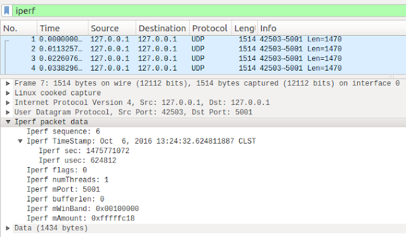Sort by Protocol column header
Image resolution: width=406 pixels, height=237 pixels.
tap(210, 28)
